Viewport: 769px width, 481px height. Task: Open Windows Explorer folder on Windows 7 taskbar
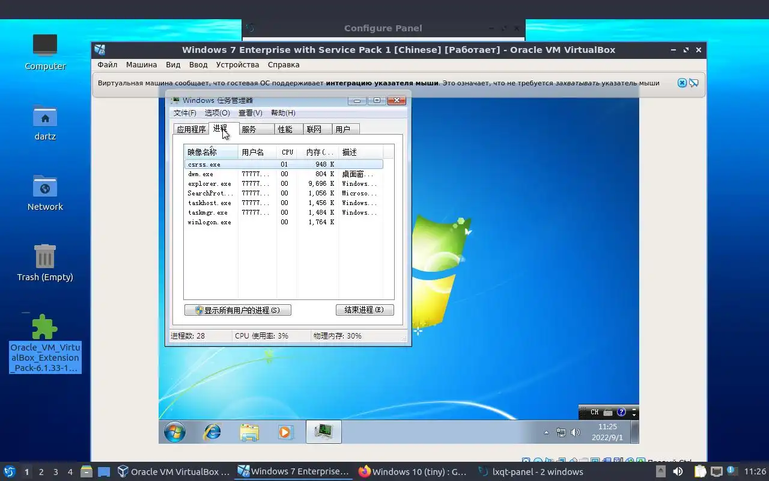point(249,432)
